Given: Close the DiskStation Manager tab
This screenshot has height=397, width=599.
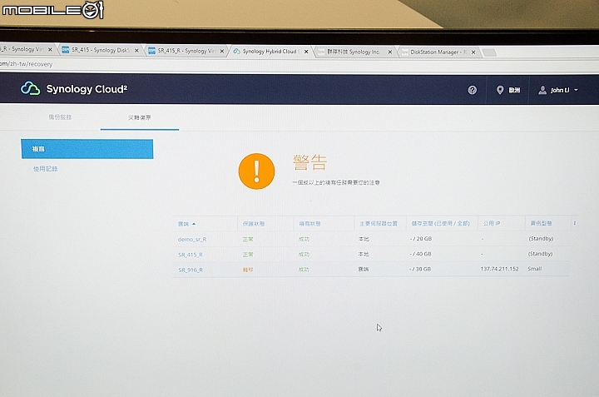Looking at the screenshot, I should (473, 52).
